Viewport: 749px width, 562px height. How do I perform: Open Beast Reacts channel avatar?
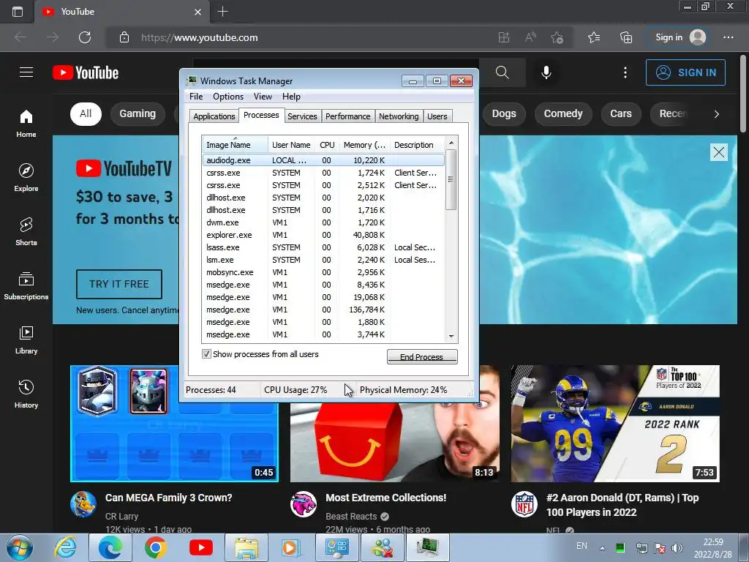pos(304,504)
